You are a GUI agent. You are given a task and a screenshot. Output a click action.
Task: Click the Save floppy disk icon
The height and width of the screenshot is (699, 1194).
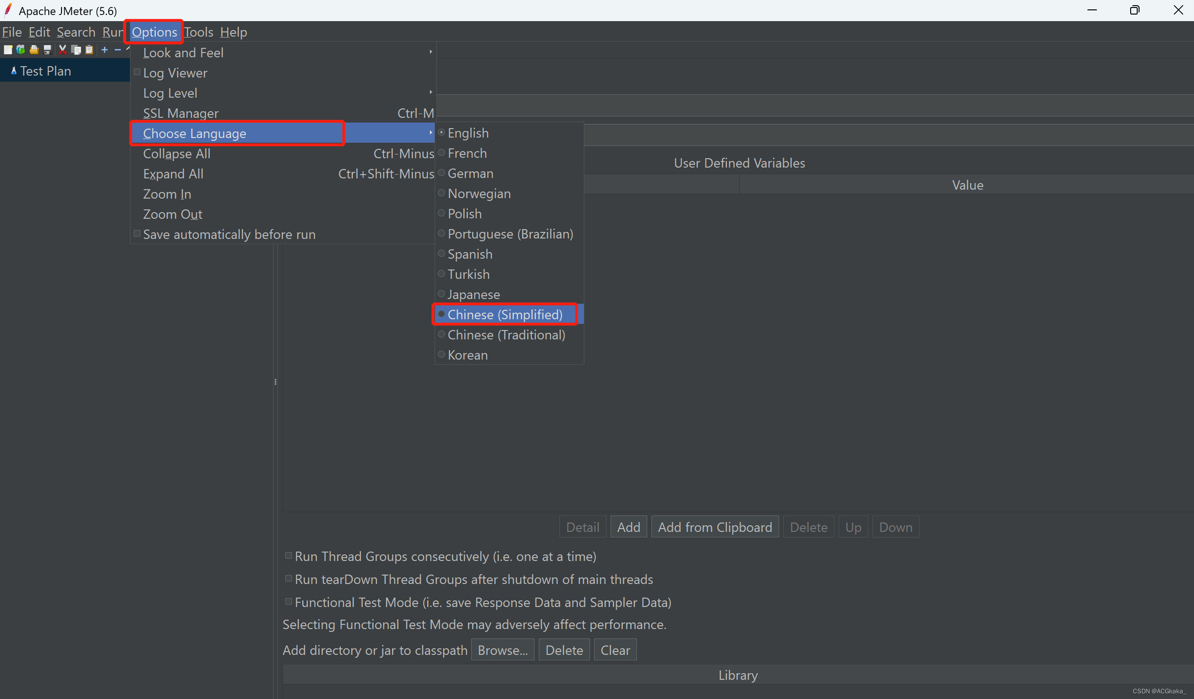click(x=47, y=50)
